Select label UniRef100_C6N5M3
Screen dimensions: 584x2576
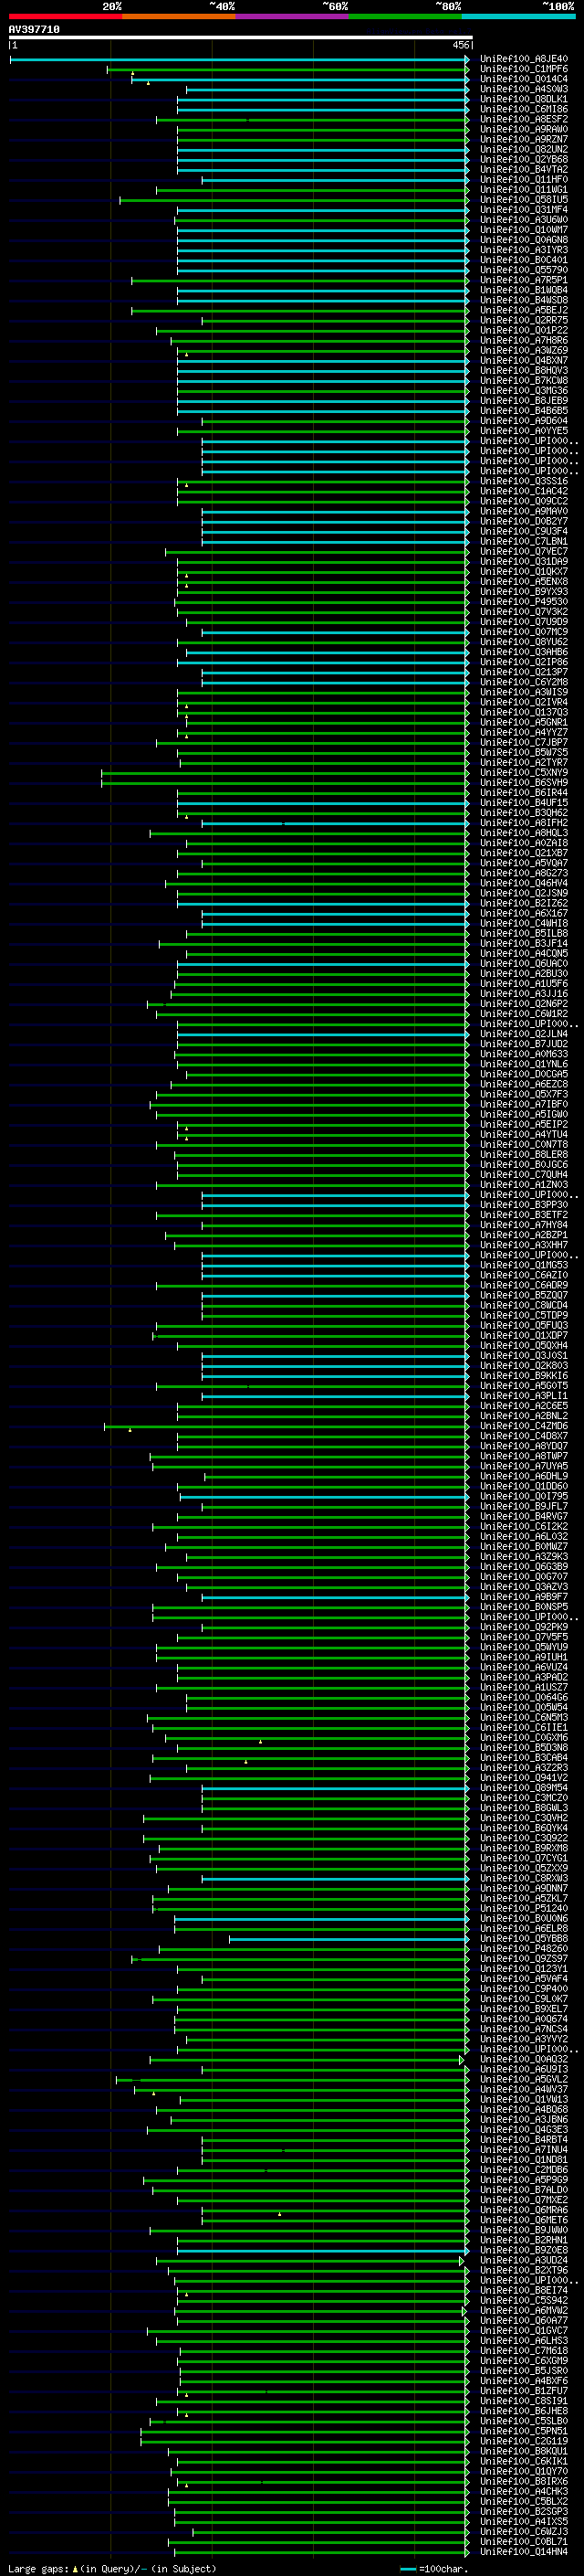[524, 1718]
